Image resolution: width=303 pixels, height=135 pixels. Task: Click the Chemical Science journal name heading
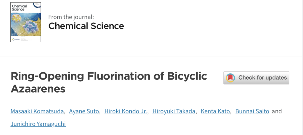[86, 26]
